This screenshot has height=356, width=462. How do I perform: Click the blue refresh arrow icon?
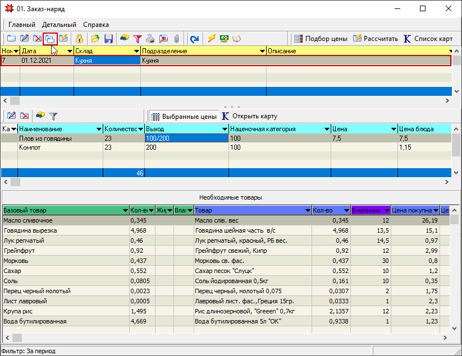coord(194,39)
